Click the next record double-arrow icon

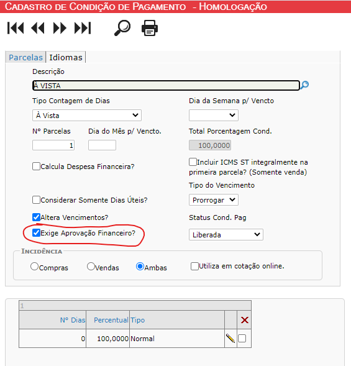click(60, 28)
